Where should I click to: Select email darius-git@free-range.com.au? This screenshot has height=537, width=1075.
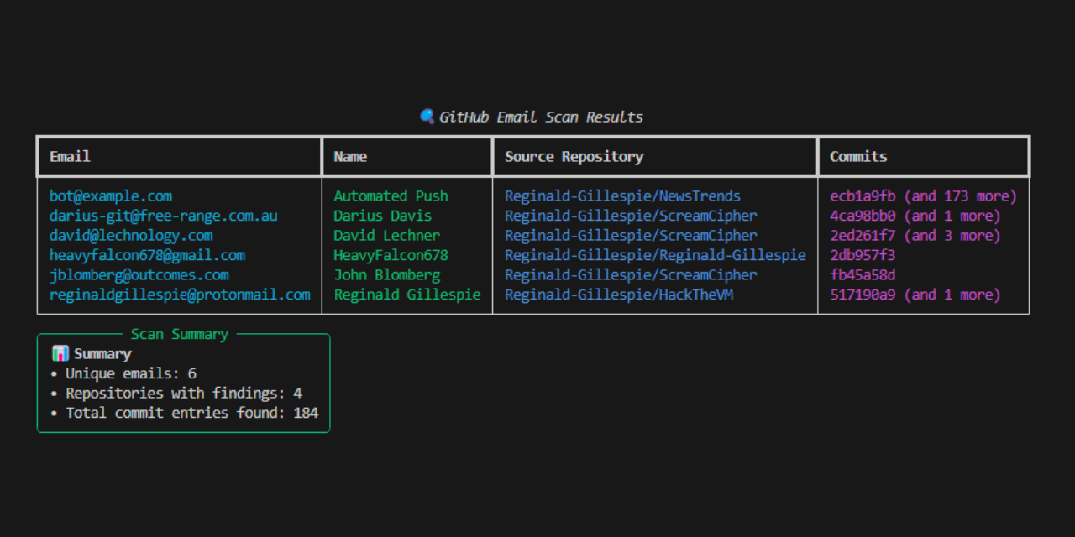[164, 216]
